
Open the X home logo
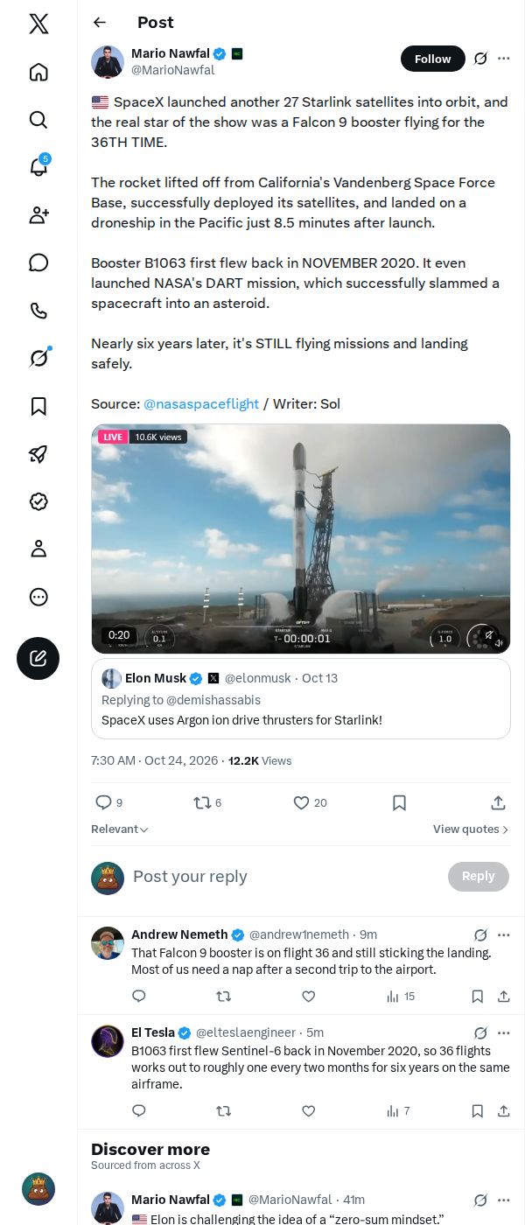tap(38, 24)
